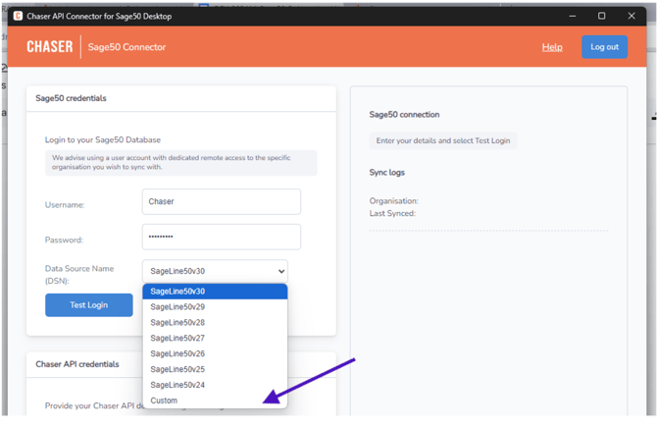657x429 pixels.
Task: Click the CHASER logo in header
Action: [49, 47]
